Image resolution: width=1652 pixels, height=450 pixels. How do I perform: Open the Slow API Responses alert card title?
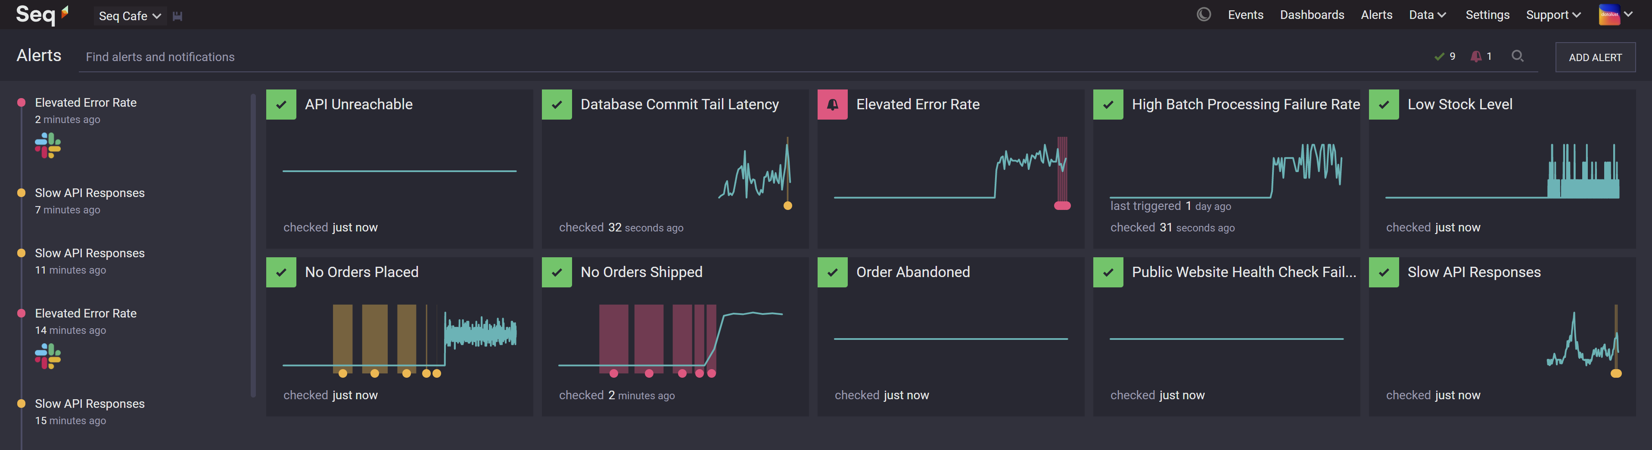click(1474, 272)
